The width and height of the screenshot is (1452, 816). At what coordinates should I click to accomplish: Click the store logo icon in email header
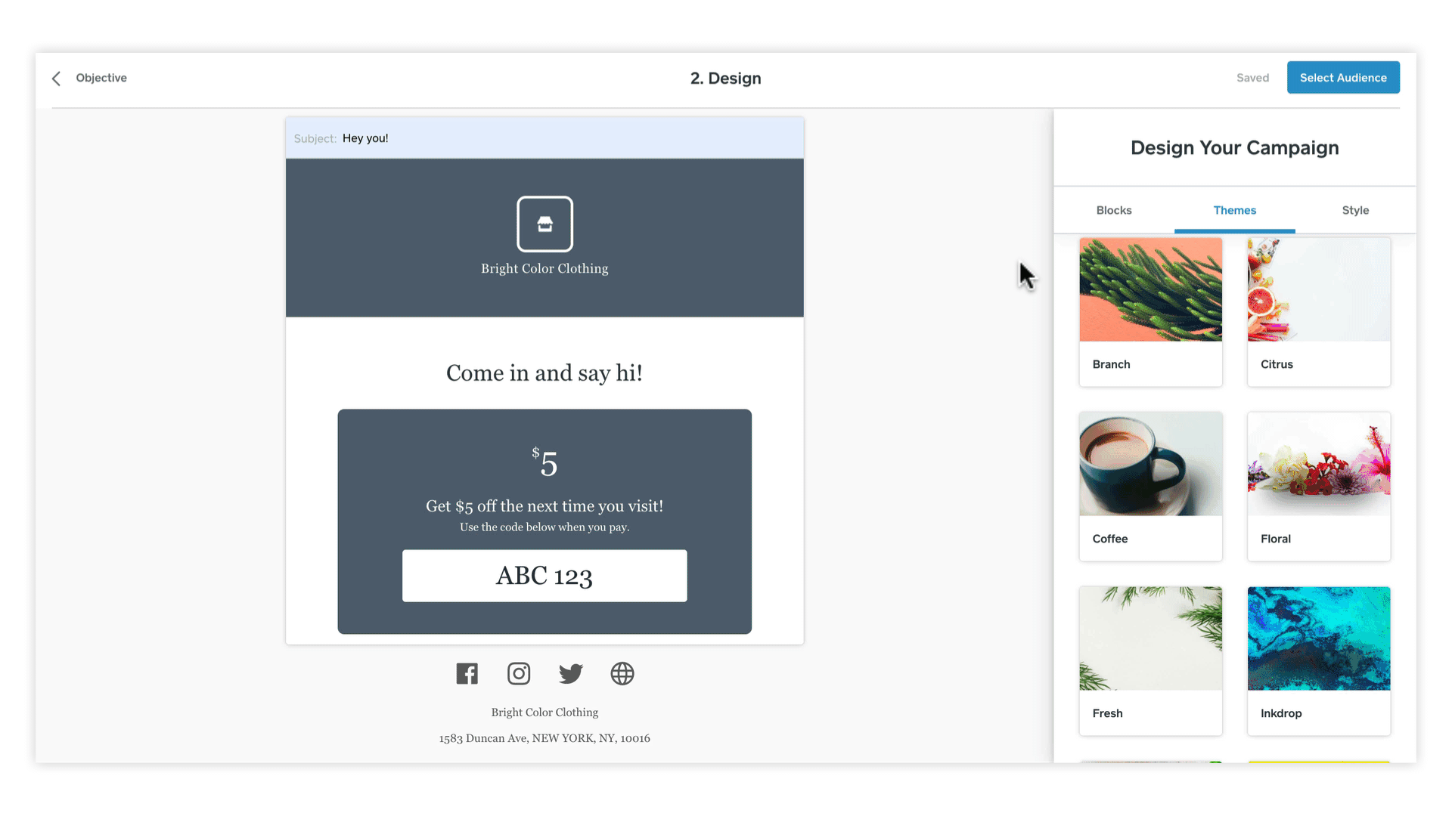click(x=544, y=224)
